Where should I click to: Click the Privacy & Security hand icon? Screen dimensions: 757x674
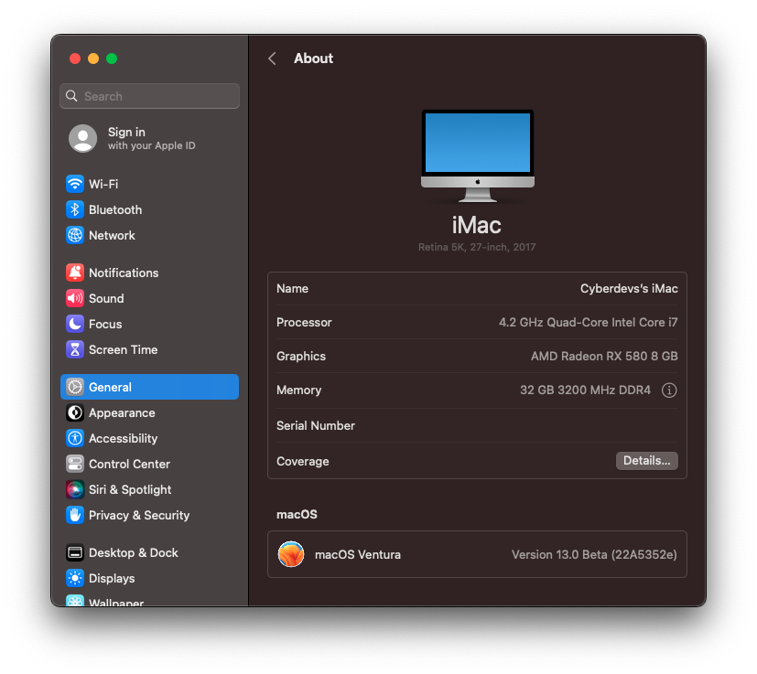click(x=75, y=515)
